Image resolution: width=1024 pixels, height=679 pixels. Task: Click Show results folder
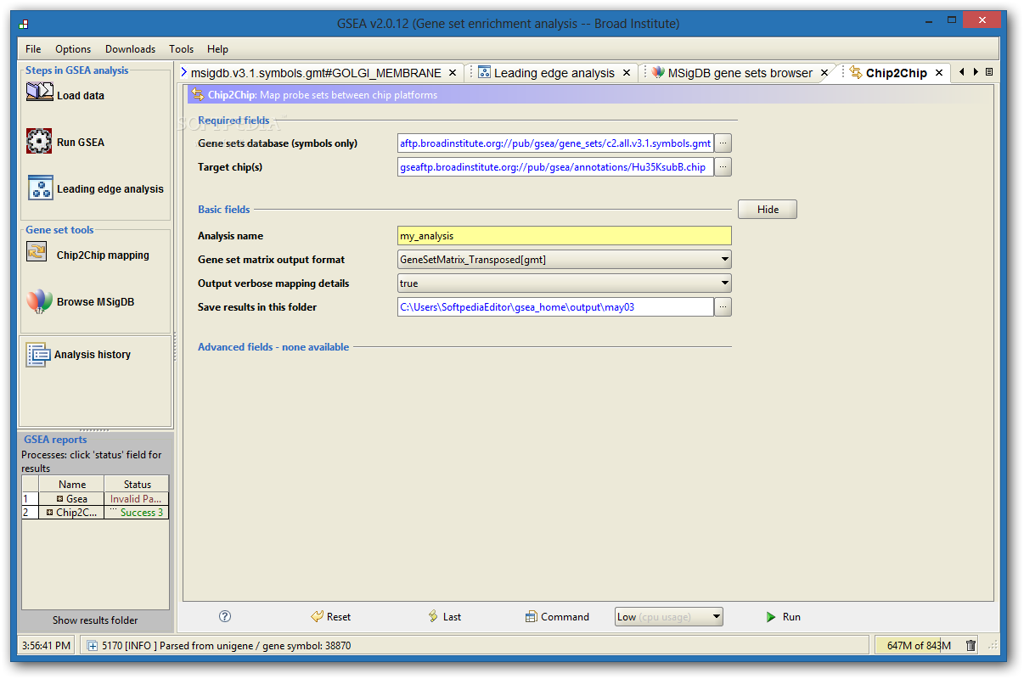point(95,620)
